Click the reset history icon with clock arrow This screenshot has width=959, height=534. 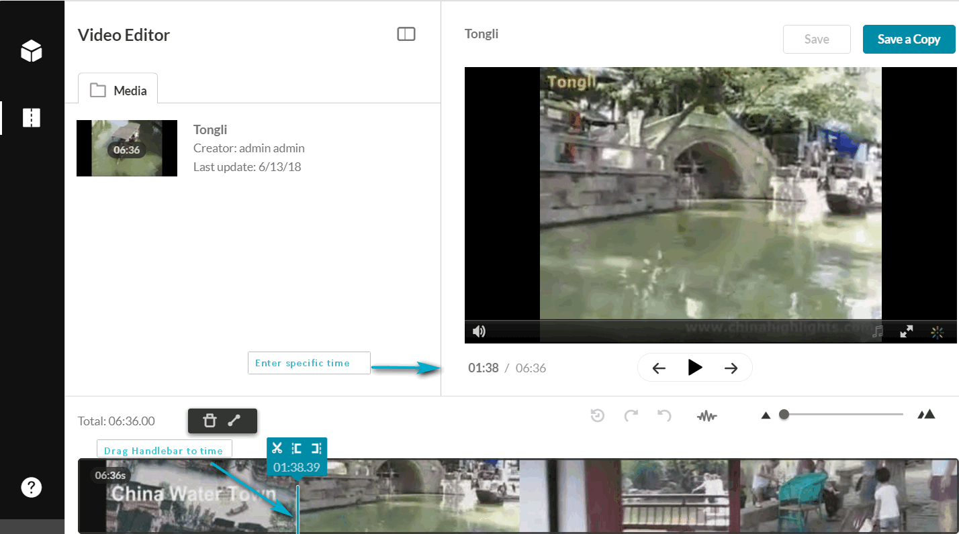click(x=598, y=416)
